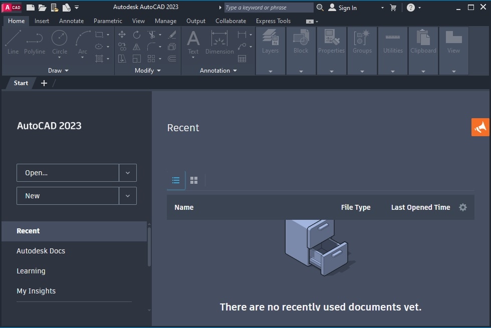The height and width of the screenshot is (328, 491).
Task: Expand the Utilities panel dropdown
Action: tap(393, 71)
